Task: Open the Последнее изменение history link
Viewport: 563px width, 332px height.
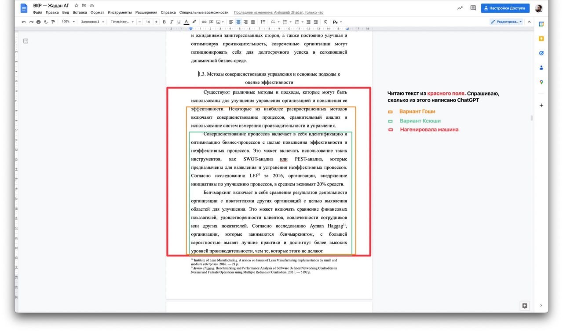Action: tap(278, 13)
